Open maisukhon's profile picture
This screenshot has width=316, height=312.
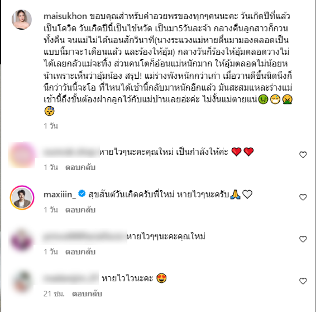click(x=22, y=19)
